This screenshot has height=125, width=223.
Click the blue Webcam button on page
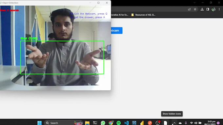pyautogui.click(x=117, y=30)
